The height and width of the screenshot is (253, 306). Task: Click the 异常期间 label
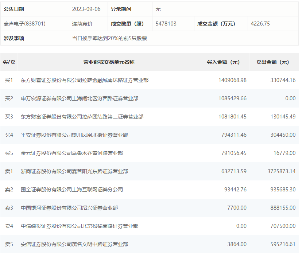pos(121,9)
